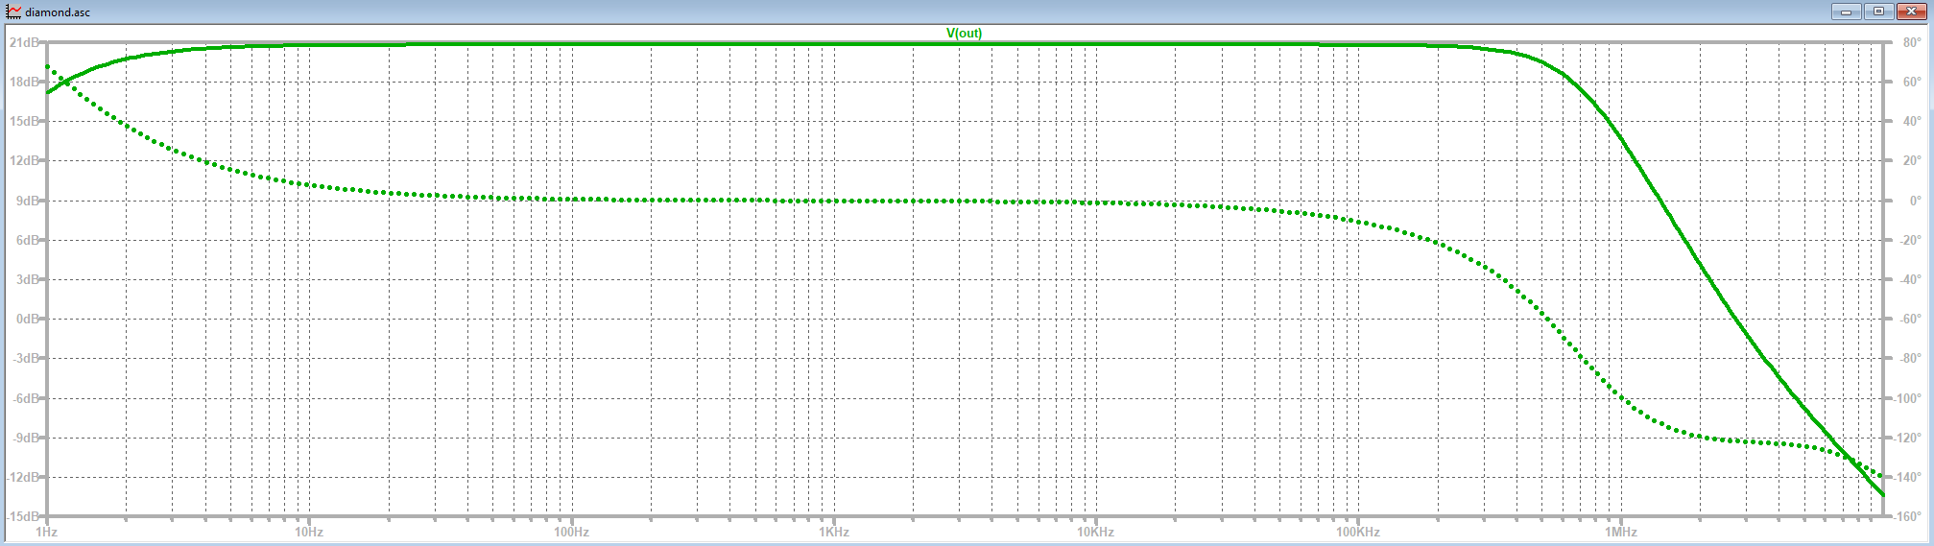Click the 60° phase axis label

[x=1912, y=83]
